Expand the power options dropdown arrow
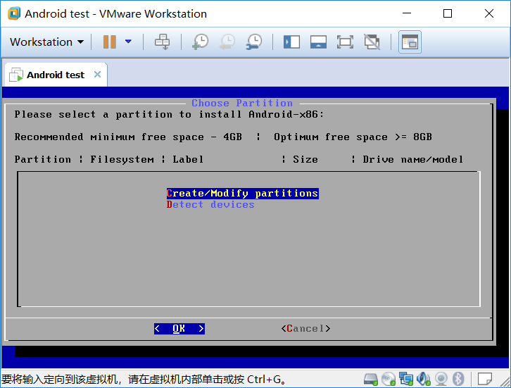The width and height of the screenshot is (511, 388). 128,42
